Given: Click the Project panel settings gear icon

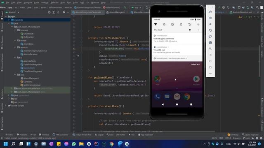Looking at the screenshot, I should click(64, 12).
